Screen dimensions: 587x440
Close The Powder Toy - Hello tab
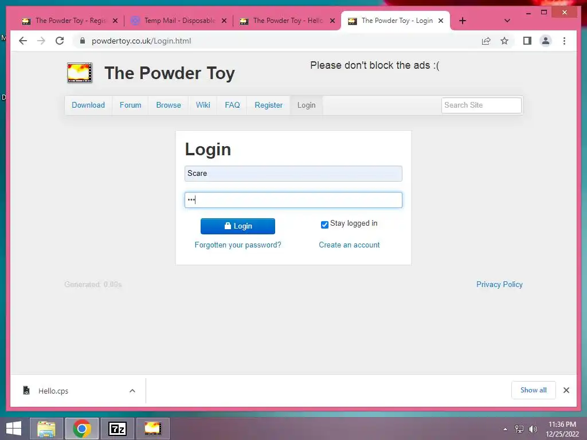tap(332, 21)
